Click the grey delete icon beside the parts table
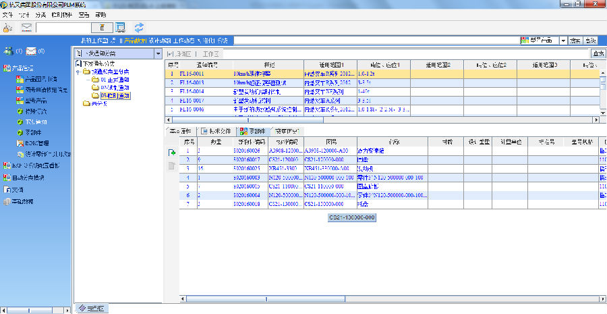 pyautogui.click(x=172, y=166)
